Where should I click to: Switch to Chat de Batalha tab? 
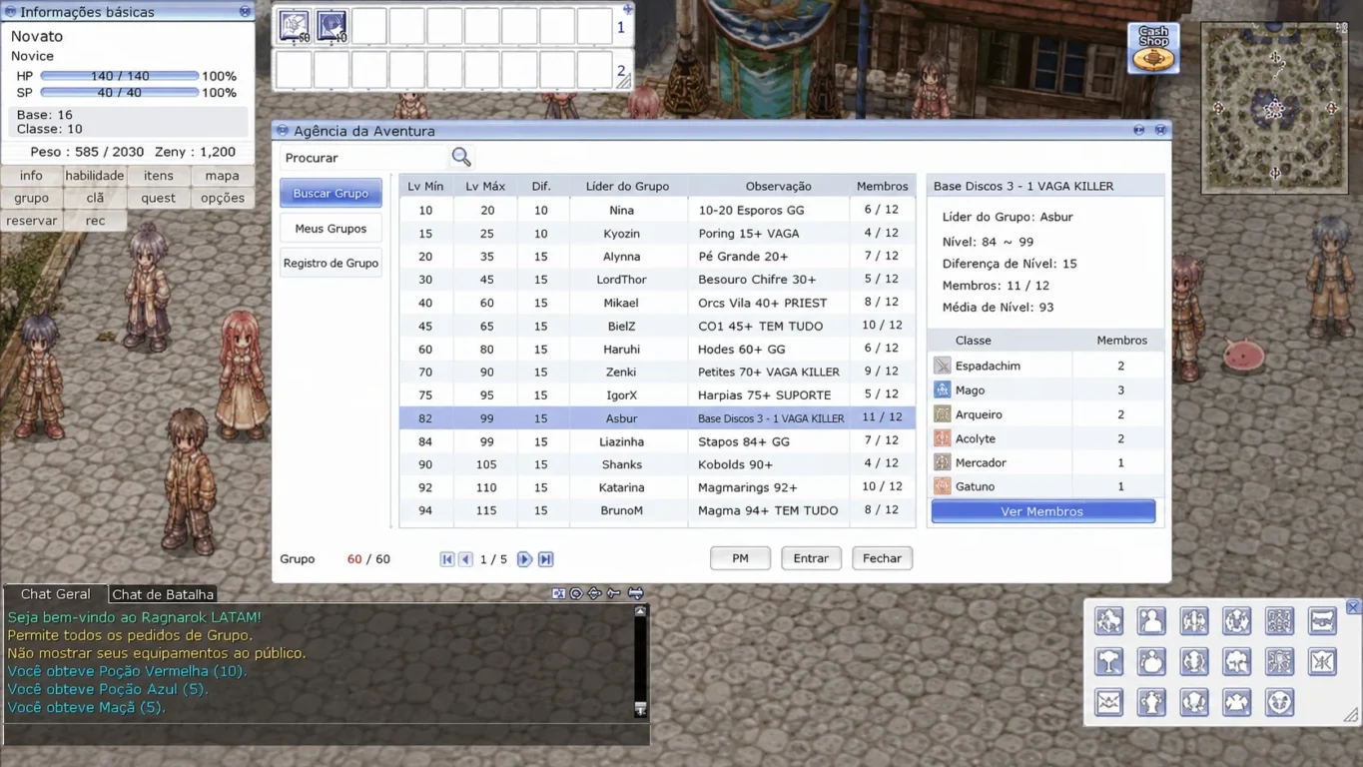(163, 594)
